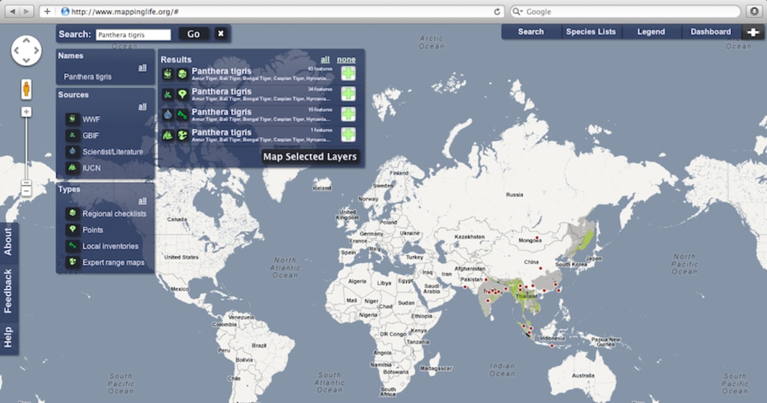Zoom in using the map plus button
767x403 pixels.
click(x=26, y=112)
